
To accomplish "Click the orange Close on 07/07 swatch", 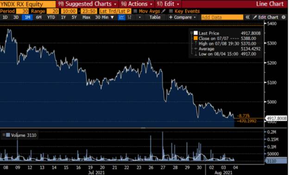I will [195, 38].
